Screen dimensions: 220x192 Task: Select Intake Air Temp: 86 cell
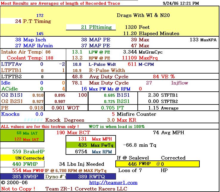click(x=26, y=52)
